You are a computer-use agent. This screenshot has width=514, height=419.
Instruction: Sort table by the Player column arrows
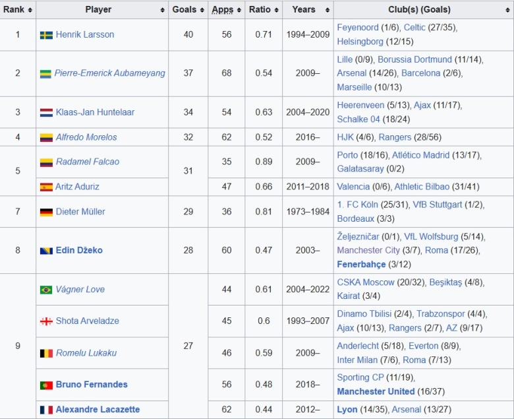162,10
